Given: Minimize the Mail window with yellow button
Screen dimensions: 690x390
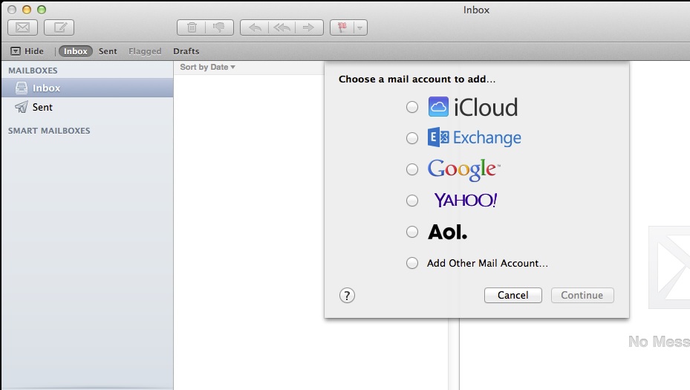Looking at the screenshot, I should point(27,10).
